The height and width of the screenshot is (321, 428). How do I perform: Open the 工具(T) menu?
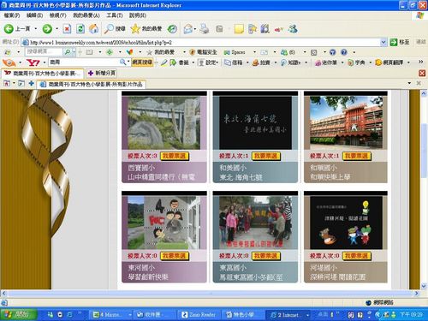[115, 15]
